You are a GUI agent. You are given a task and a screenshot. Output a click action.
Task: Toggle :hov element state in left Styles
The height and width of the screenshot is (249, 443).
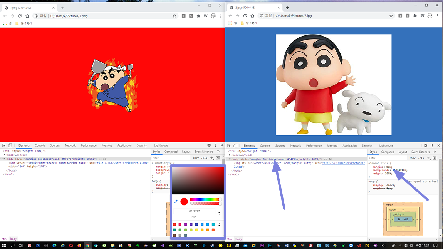click(x=196, y=158)
